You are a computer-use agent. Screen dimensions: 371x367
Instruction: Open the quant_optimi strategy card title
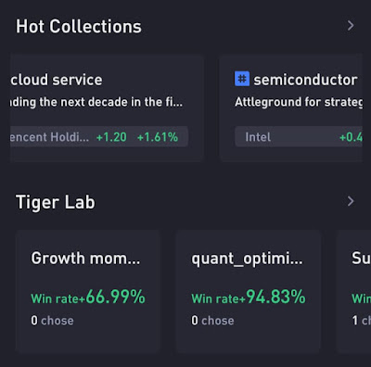point(247,259)
